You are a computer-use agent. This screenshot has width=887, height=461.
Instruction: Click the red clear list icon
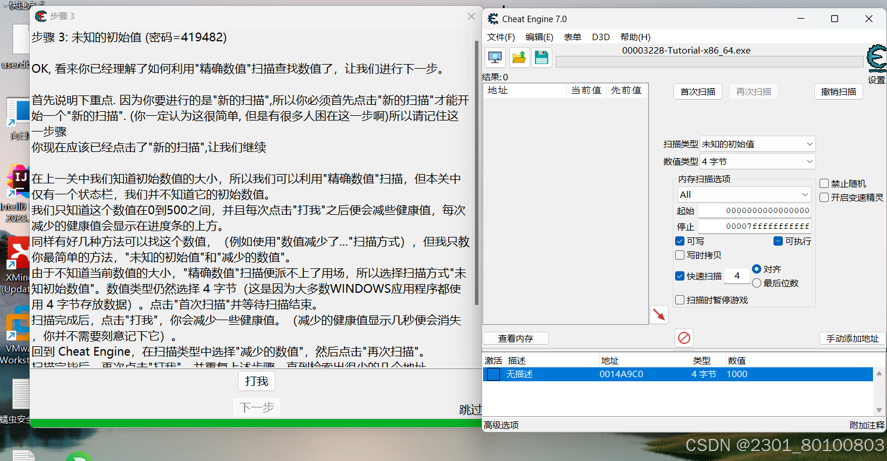684,338
